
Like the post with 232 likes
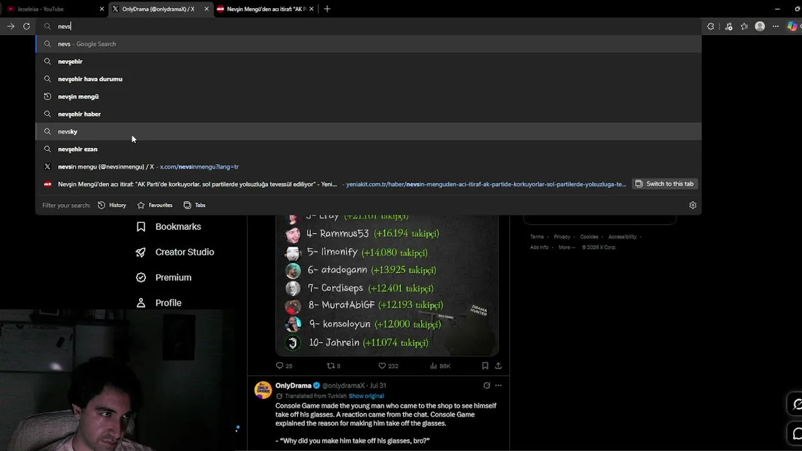[388, 366]
